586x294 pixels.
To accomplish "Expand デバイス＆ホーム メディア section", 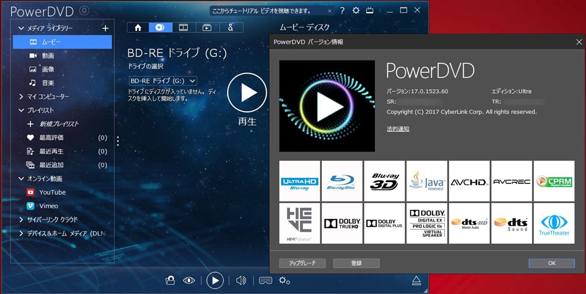I will coord(21,233).
